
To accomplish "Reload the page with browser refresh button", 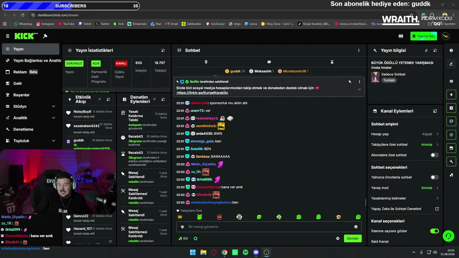I will click(23, 15).
